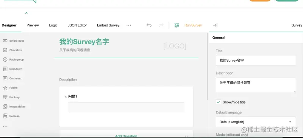
Task: Add a Boolean question icon
Action: coord(5,116)
